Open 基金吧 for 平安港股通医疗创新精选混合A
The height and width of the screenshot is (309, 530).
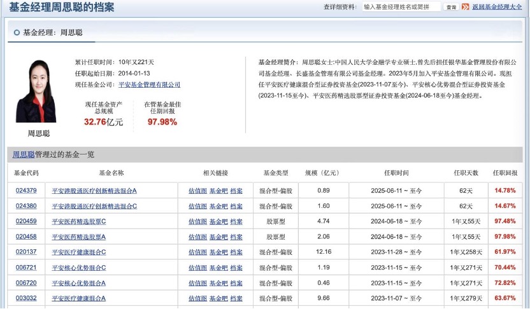[218, 191]
